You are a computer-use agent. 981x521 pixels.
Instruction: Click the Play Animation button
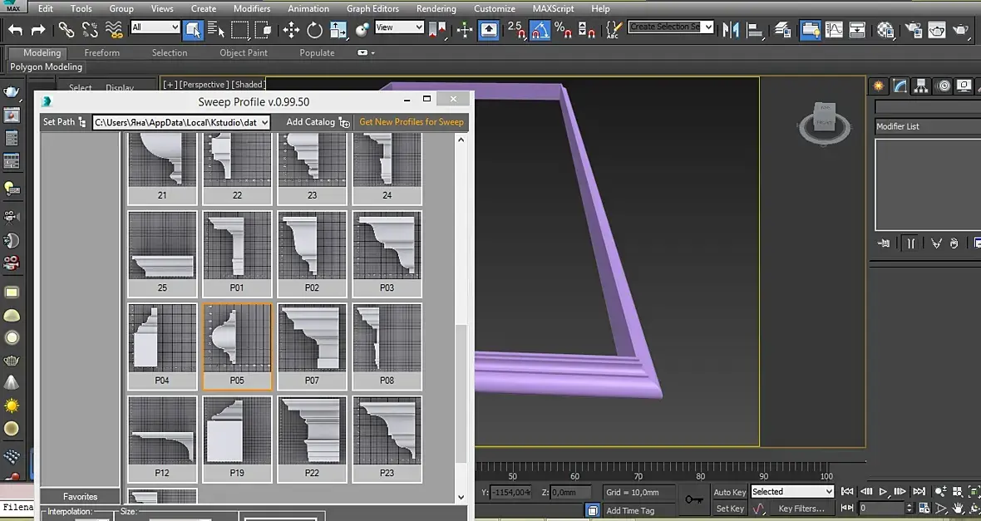(x=884, y=492)
